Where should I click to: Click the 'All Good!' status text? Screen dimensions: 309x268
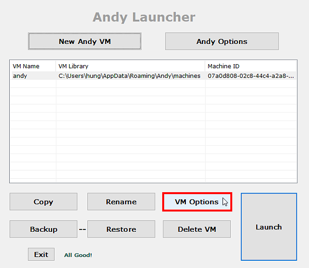point(78,255)
